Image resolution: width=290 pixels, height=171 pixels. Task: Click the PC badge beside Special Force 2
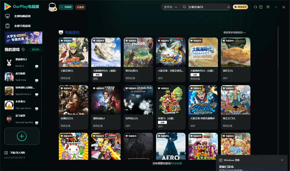37,94
